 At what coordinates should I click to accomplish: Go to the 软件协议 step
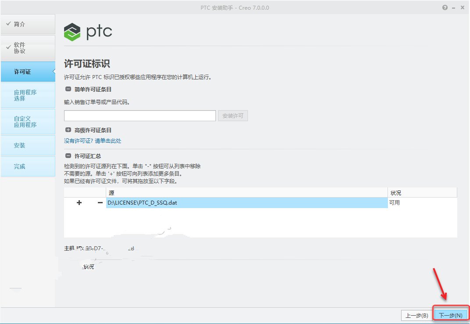tap(28, 48)
